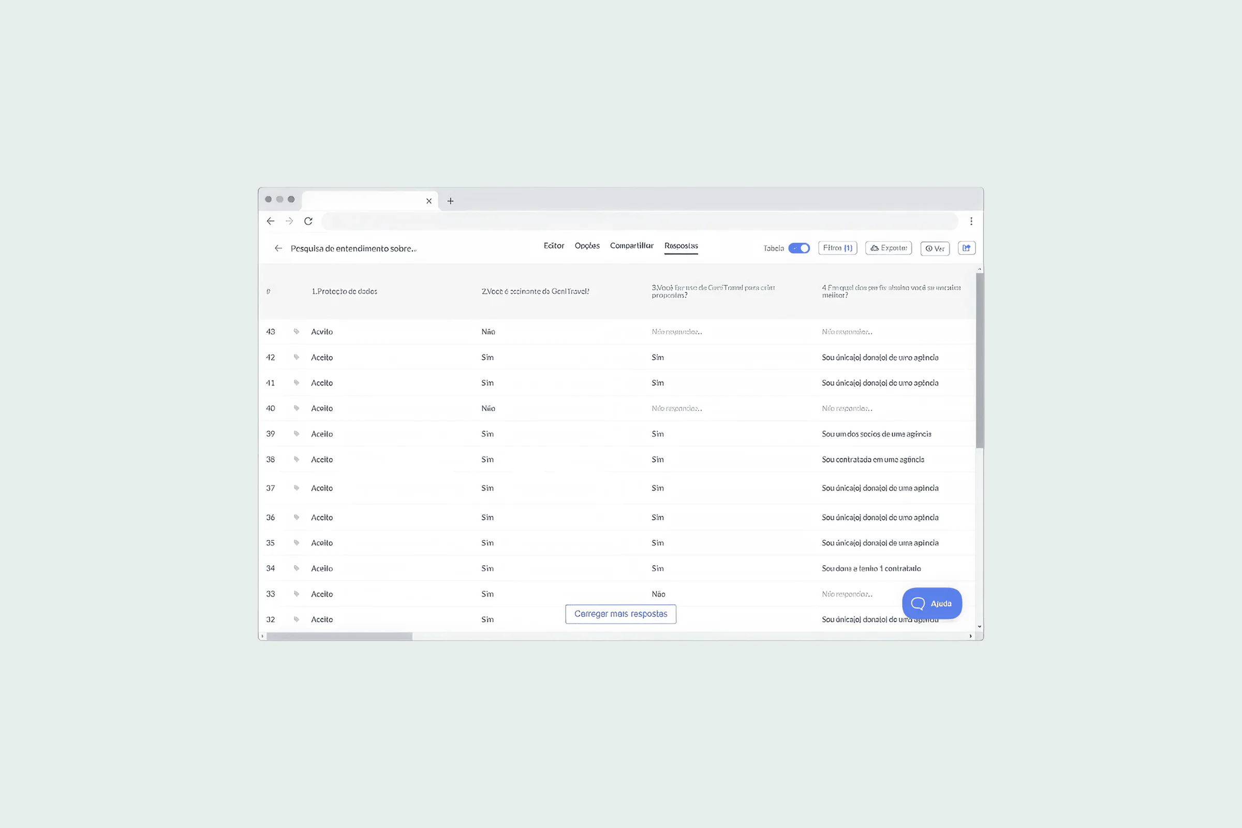1242x828 pixels.
Task: Open the Compartilhar tab
Action: point(631,246)
